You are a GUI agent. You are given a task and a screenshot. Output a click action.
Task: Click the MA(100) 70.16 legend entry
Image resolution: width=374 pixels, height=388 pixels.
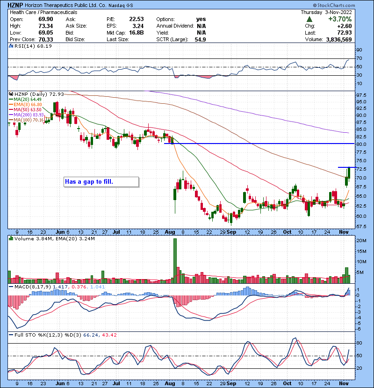coord(26,120)
